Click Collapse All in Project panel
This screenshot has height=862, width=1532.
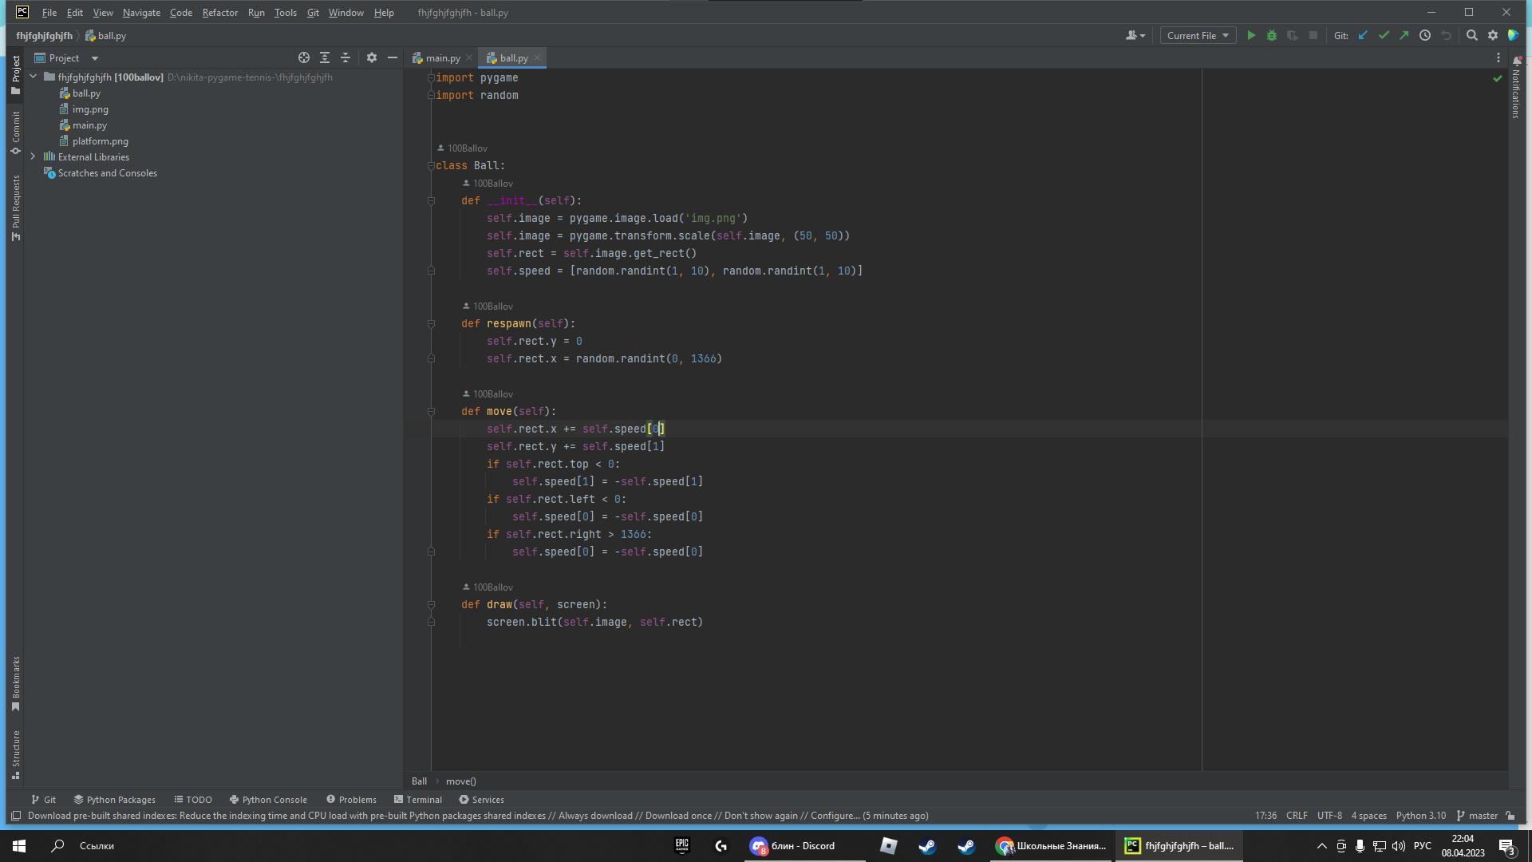click(x=345, y=57)
